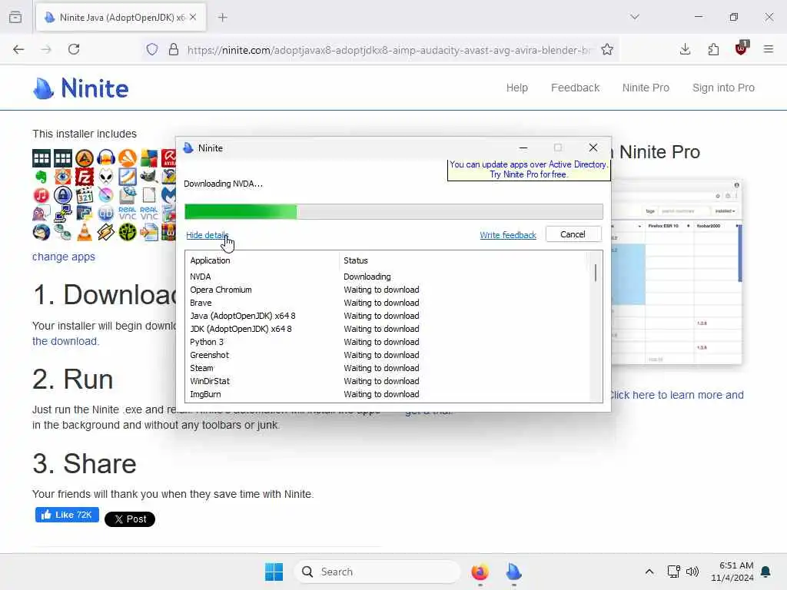Viewport: 787px width, 590px height.
Task: Open the Windows Start menu
Action: click(x=274, y=572)
